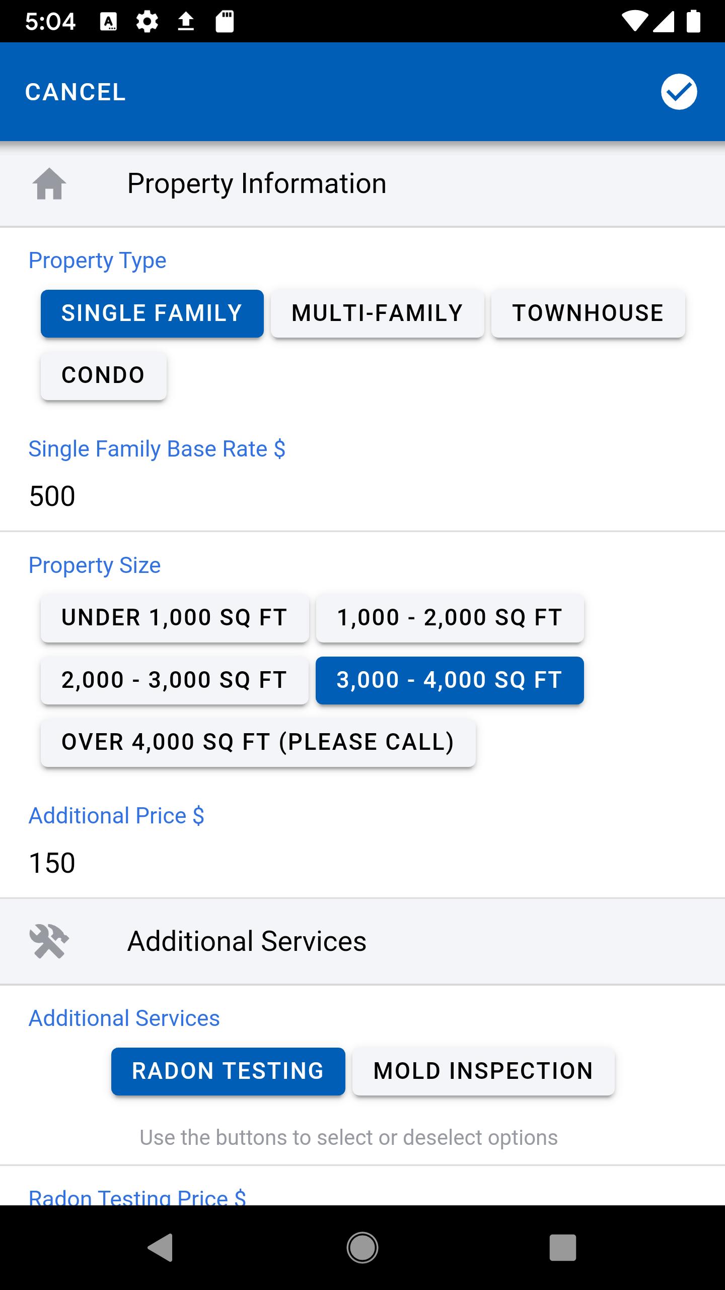Image resolution: width=725 pixels, height=1290 pixels.
Task: Edit the Single Family Base Rate field
Action: coord(362,496)
